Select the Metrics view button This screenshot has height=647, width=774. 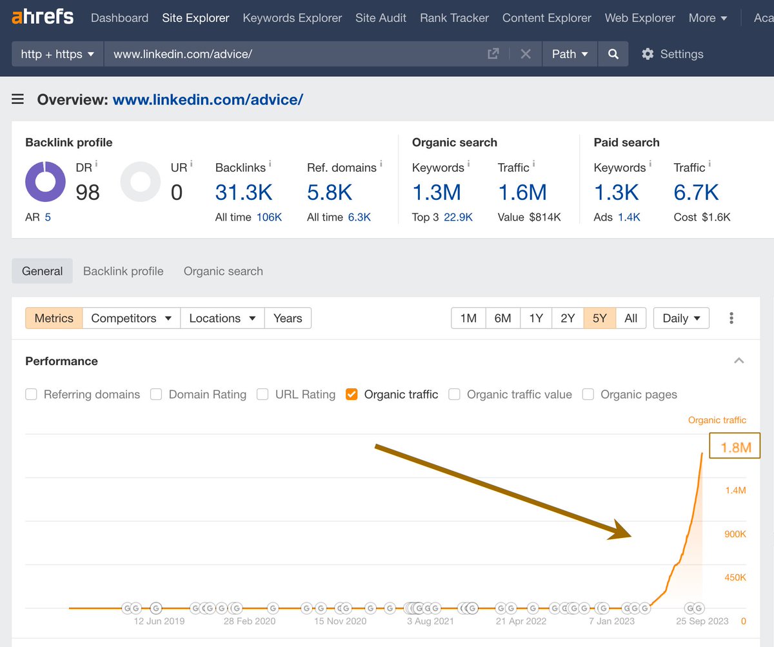54,318
